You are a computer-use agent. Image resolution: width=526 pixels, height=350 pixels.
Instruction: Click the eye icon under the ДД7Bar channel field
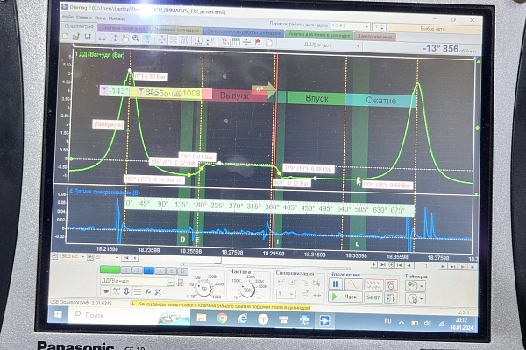(106, 291)
